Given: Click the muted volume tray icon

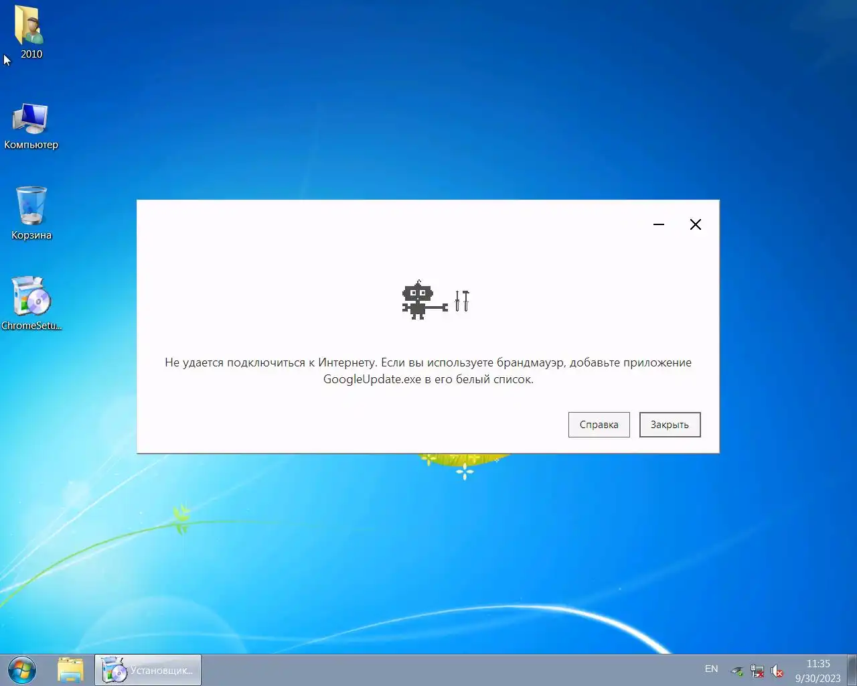Looking at the screenshot, I should (x=777, y=671).
